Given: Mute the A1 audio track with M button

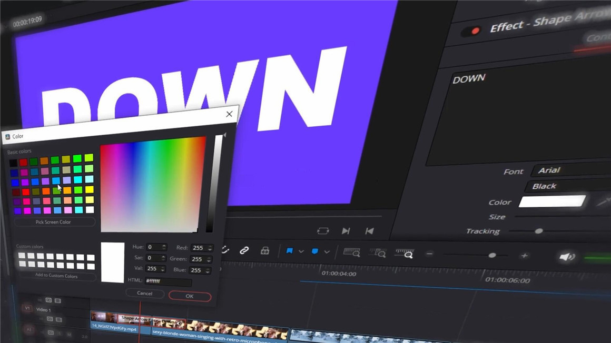Looking at the screenshot, I should point(69,335).
